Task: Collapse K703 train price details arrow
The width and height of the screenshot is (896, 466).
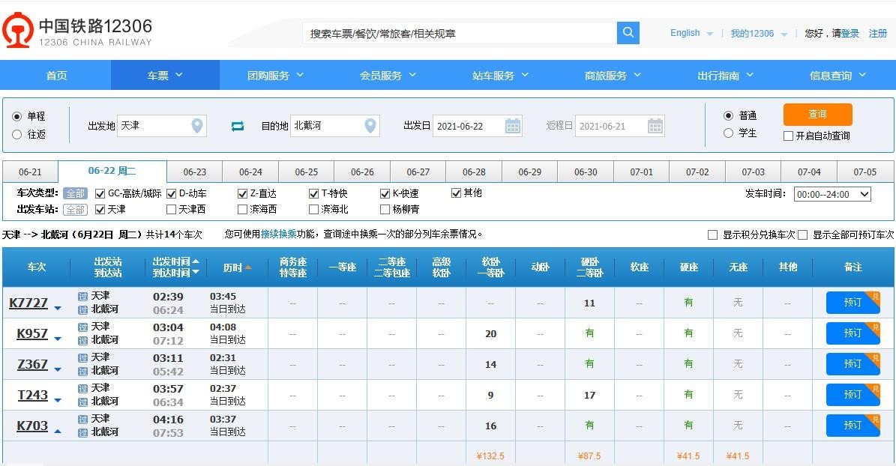Action: point(58,431)
